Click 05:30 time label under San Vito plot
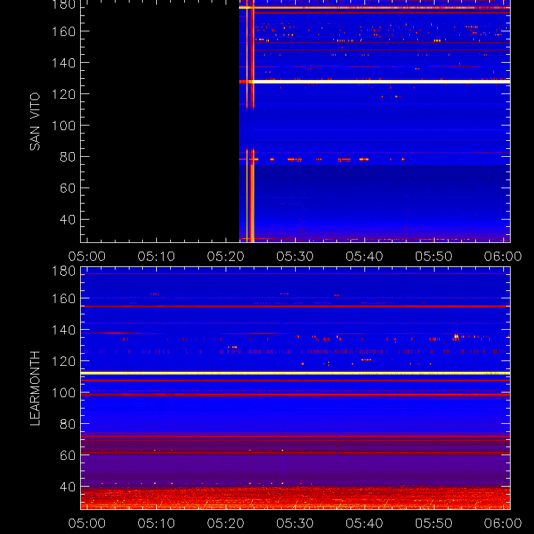Viewport: 534px width, 534px height. click(295, 256)
